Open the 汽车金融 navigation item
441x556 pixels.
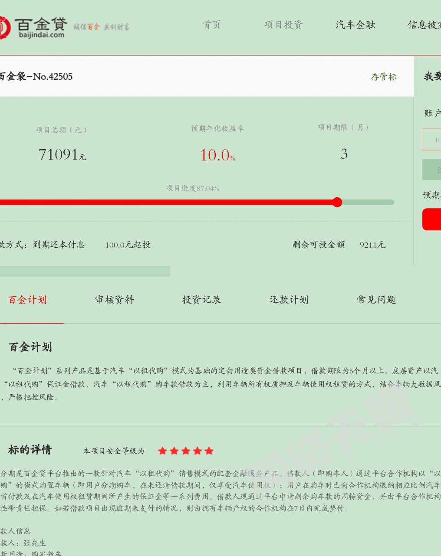[x=355, y=25]
